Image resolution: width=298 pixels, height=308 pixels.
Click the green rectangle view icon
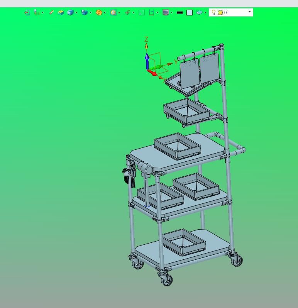tap(142, 13)
